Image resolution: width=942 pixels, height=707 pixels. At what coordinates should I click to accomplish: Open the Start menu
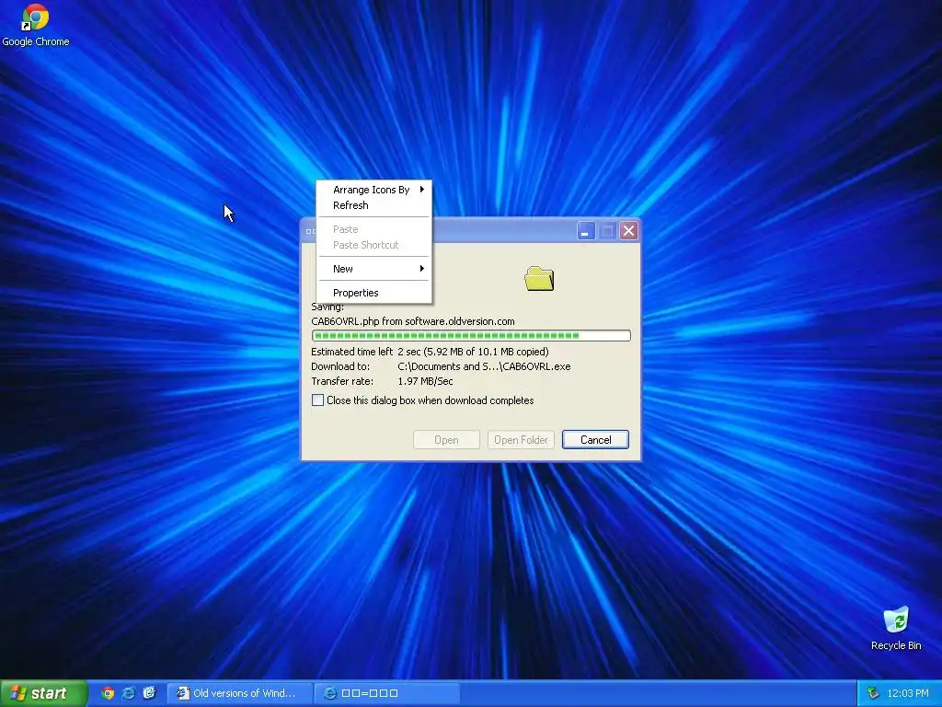(x=44, y=693)
